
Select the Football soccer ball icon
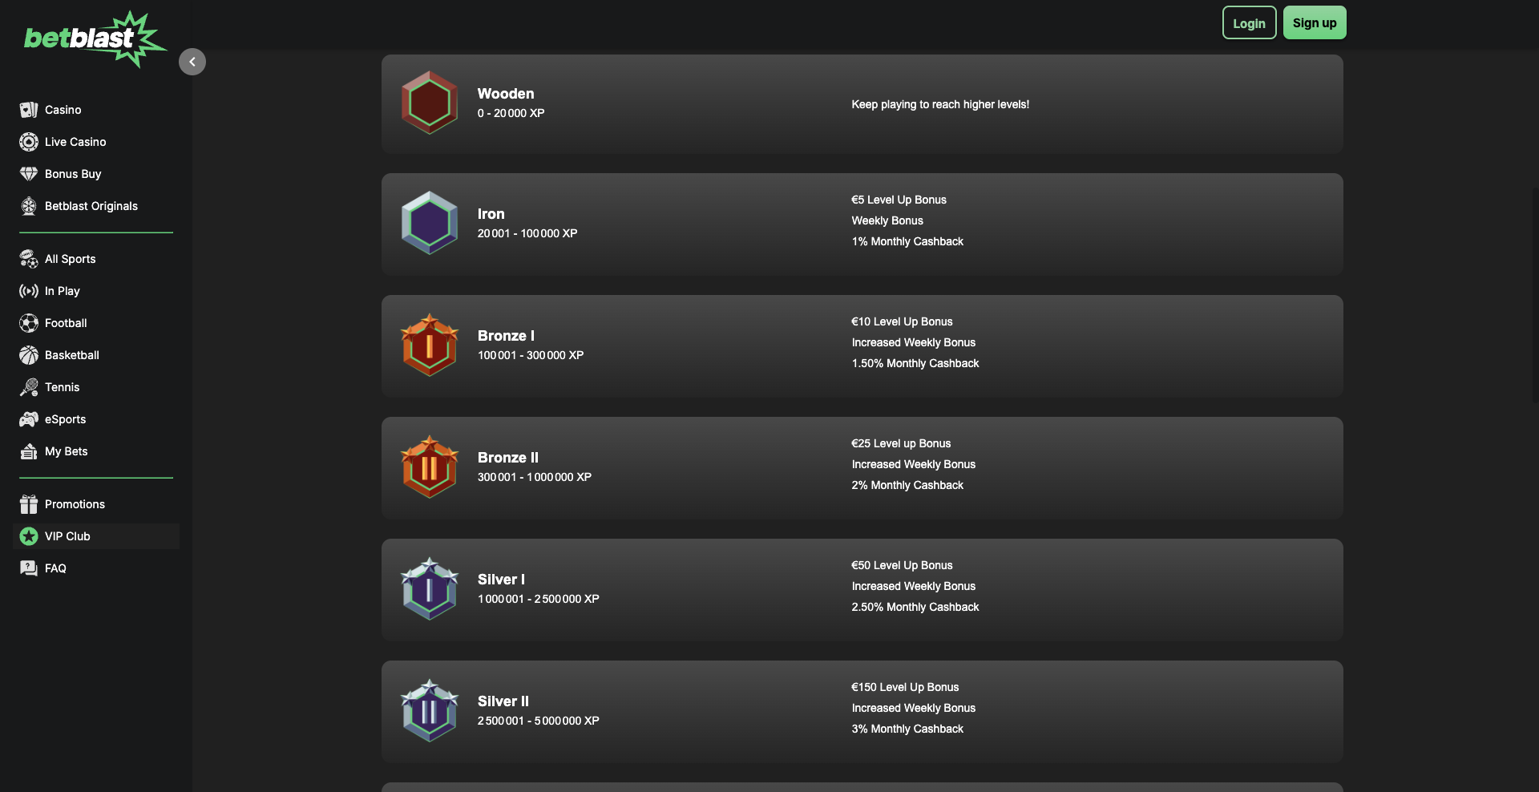tap(29, 323)
